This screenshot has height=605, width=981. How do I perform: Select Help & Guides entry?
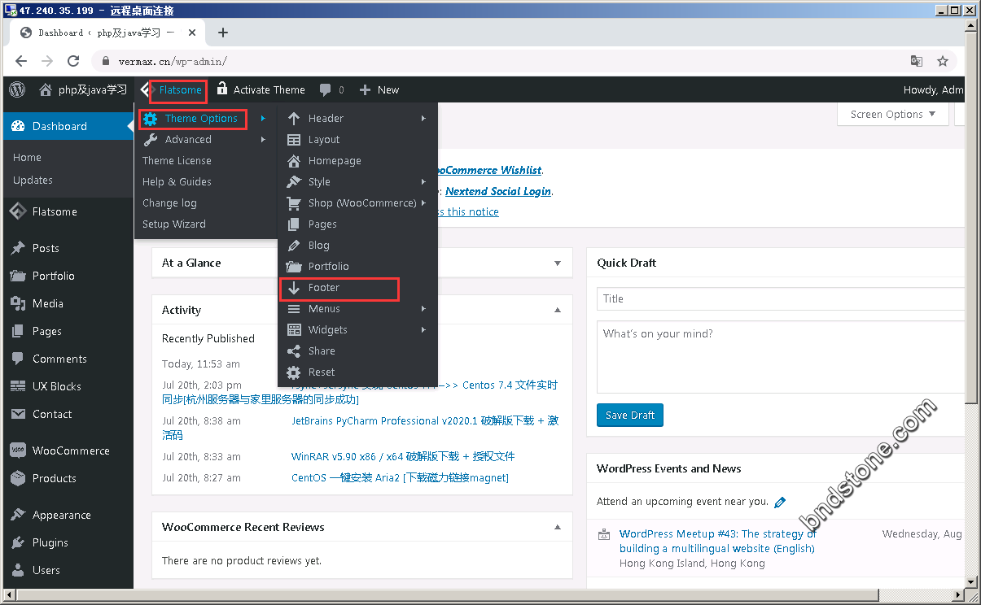[177, 182]
